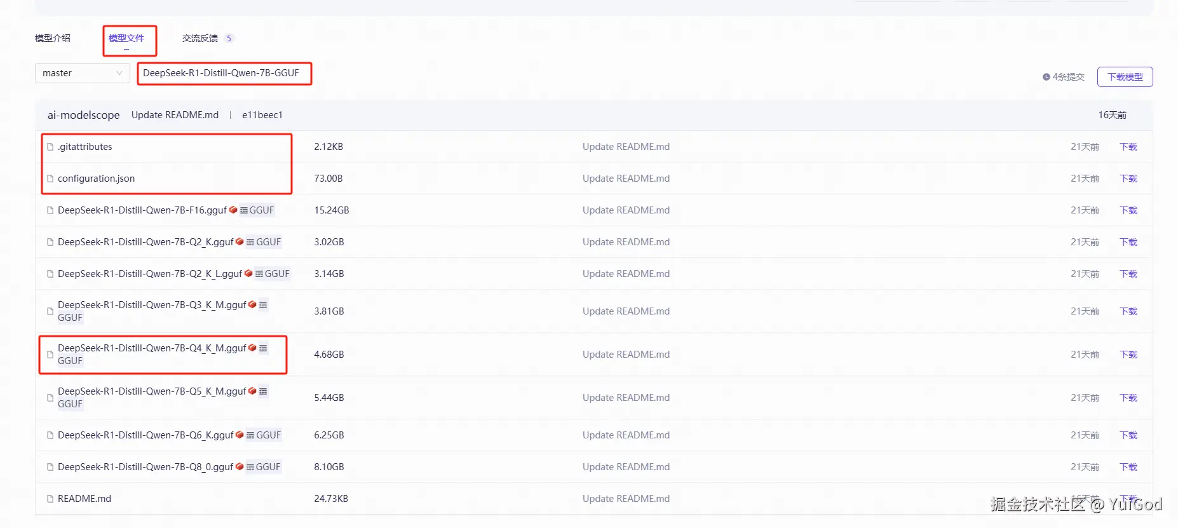Image resolution: width=1178 pixels, height=528 pixels.
Task: Download the 8.10GB Q8_0.gguf file
Action: [x=1128, y=467]
